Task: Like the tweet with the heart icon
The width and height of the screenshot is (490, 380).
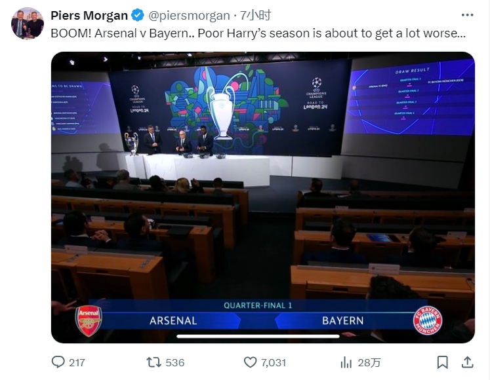Action: pos(250,362)
